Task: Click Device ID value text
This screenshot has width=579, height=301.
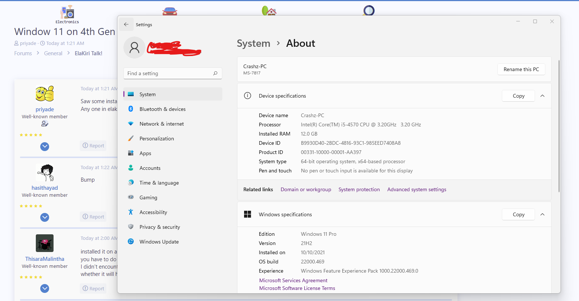Action: pos(351,143)
